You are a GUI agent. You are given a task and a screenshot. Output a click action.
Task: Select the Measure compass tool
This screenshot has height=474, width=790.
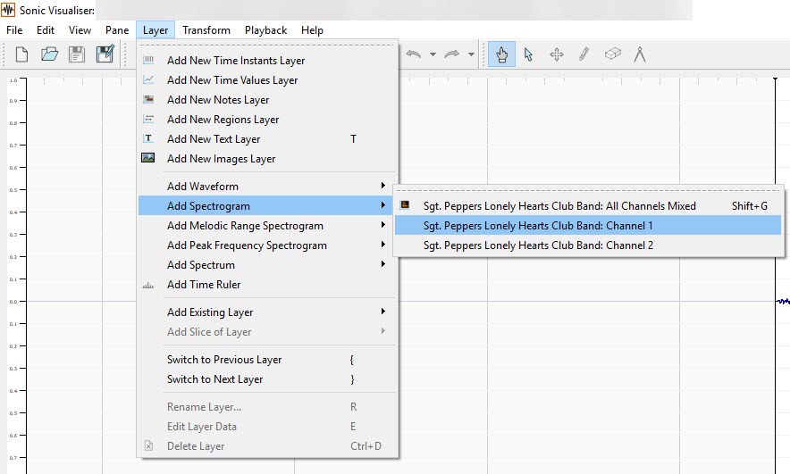(x=640, y=54)
